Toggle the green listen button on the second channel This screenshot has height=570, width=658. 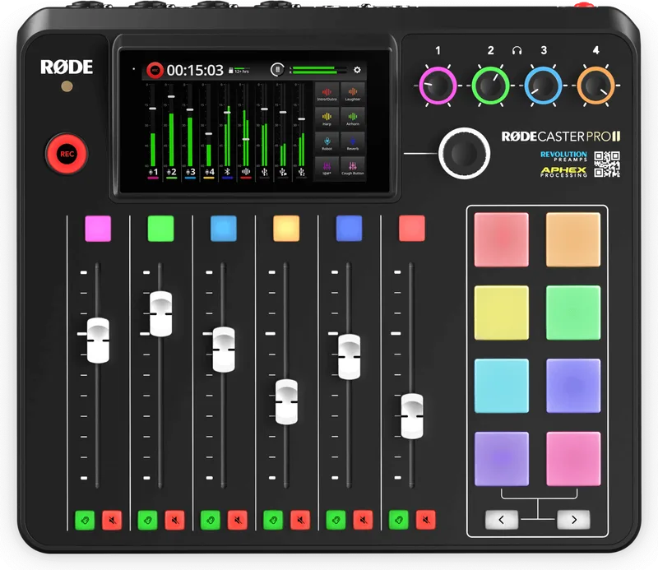147,521
